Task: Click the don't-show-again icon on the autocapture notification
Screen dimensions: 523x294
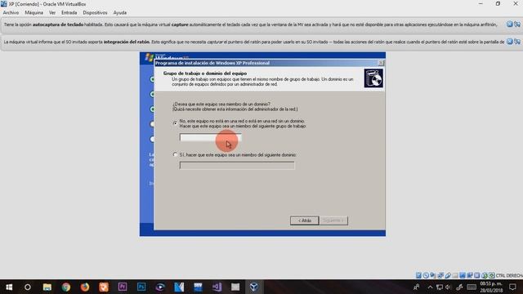Action: tap(517, 24)
